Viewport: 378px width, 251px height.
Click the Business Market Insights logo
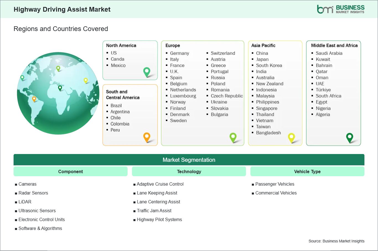[341, 9]
